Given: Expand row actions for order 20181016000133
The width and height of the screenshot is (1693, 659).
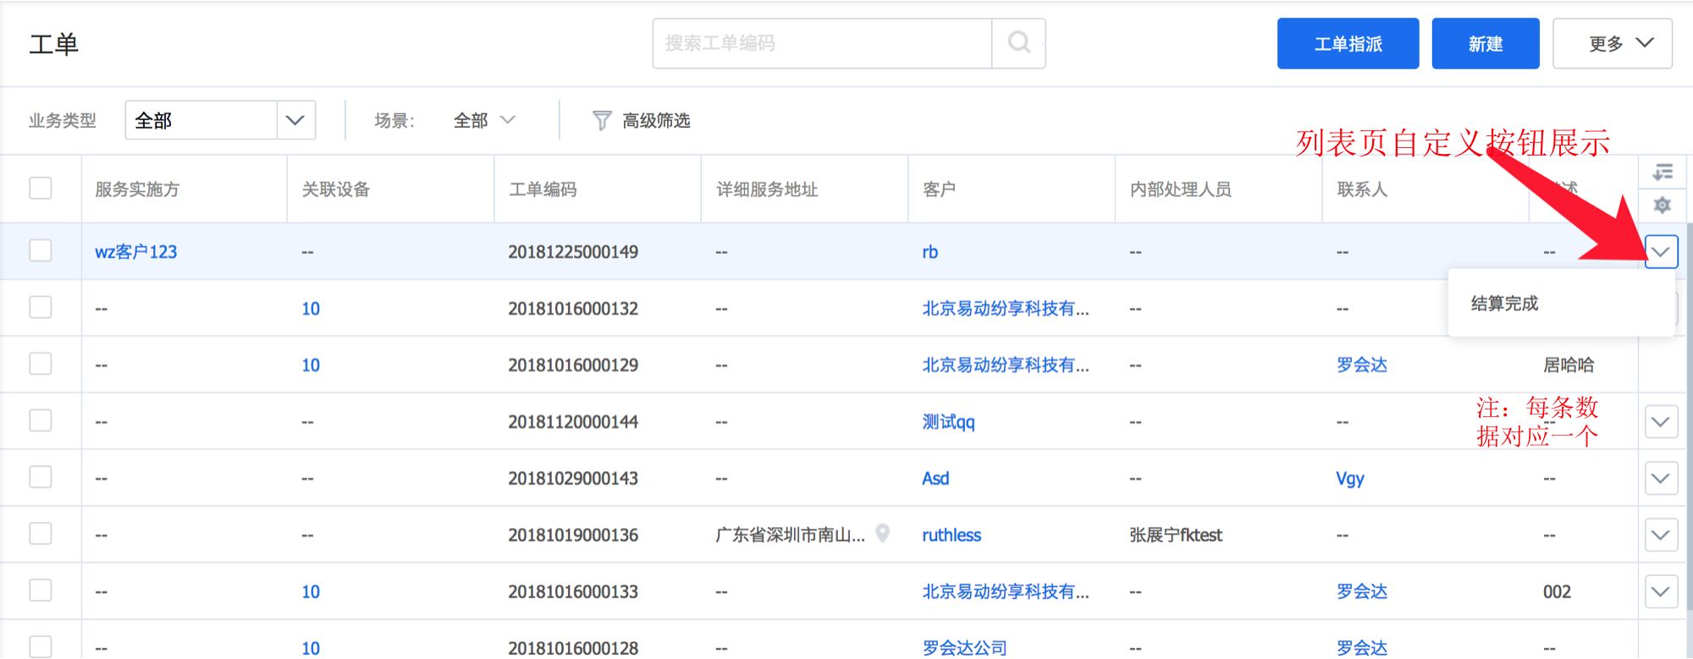Looking at the screenshot, I should click(1661, 591).
